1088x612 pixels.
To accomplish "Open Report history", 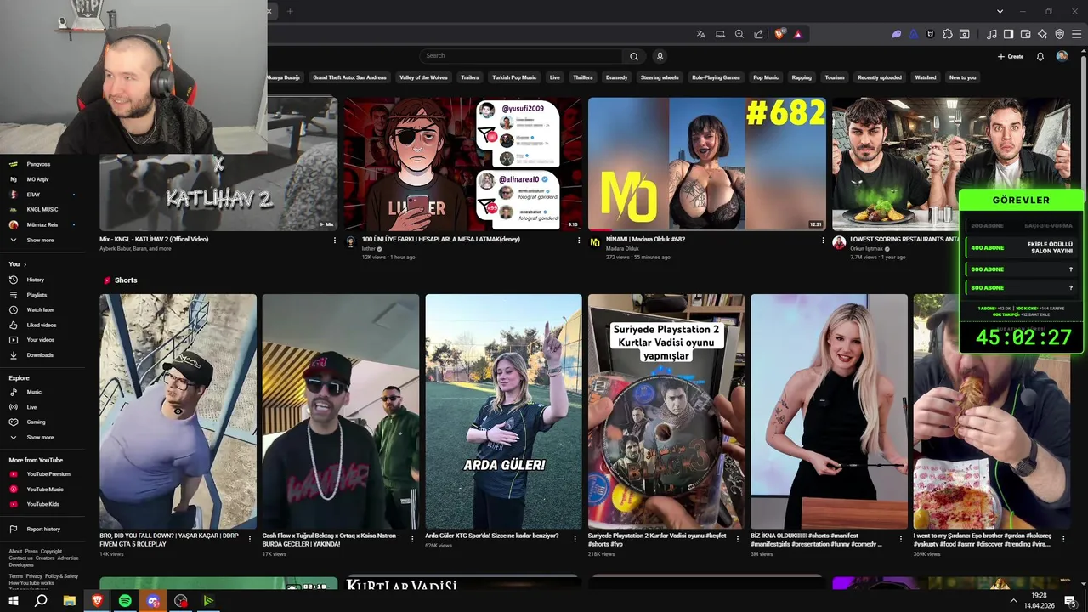I will click(x=43, y=530).
